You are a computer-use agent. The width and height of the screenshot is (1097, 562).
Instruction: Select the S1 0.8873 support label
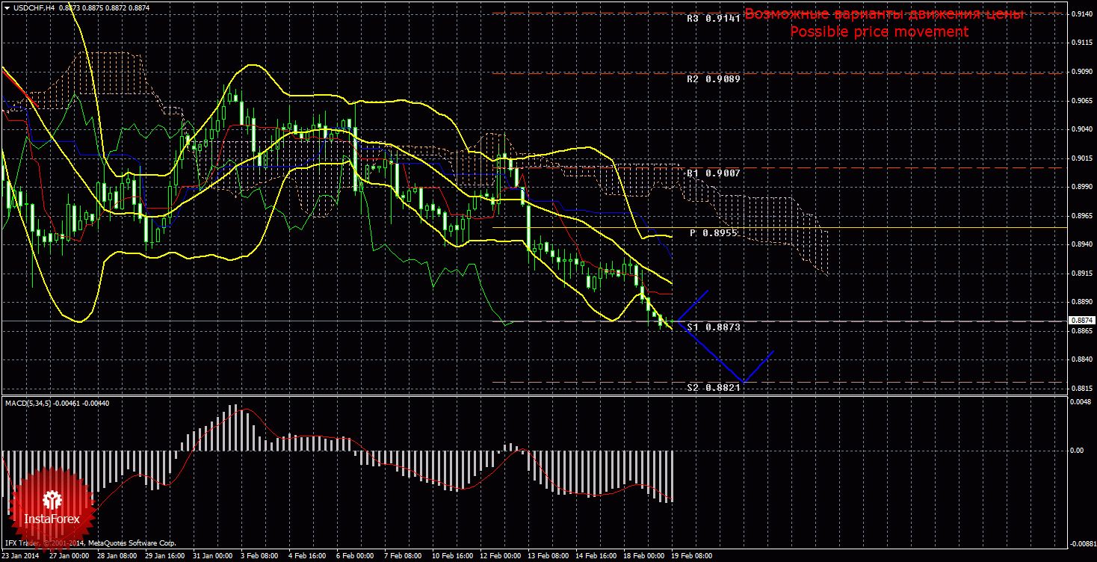click(x=713, y=327)
